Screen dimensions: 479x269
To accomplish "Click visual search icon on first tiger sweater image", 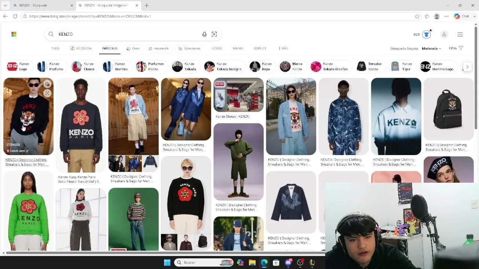I will coord(47,93).
